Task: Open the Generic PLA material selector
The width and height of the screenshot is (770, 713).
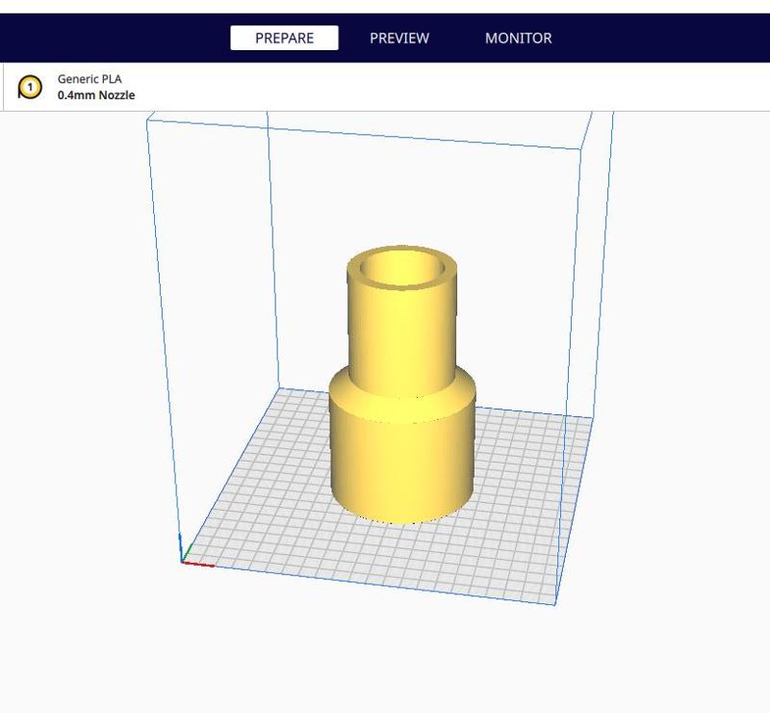Action: tap(90, 79)
